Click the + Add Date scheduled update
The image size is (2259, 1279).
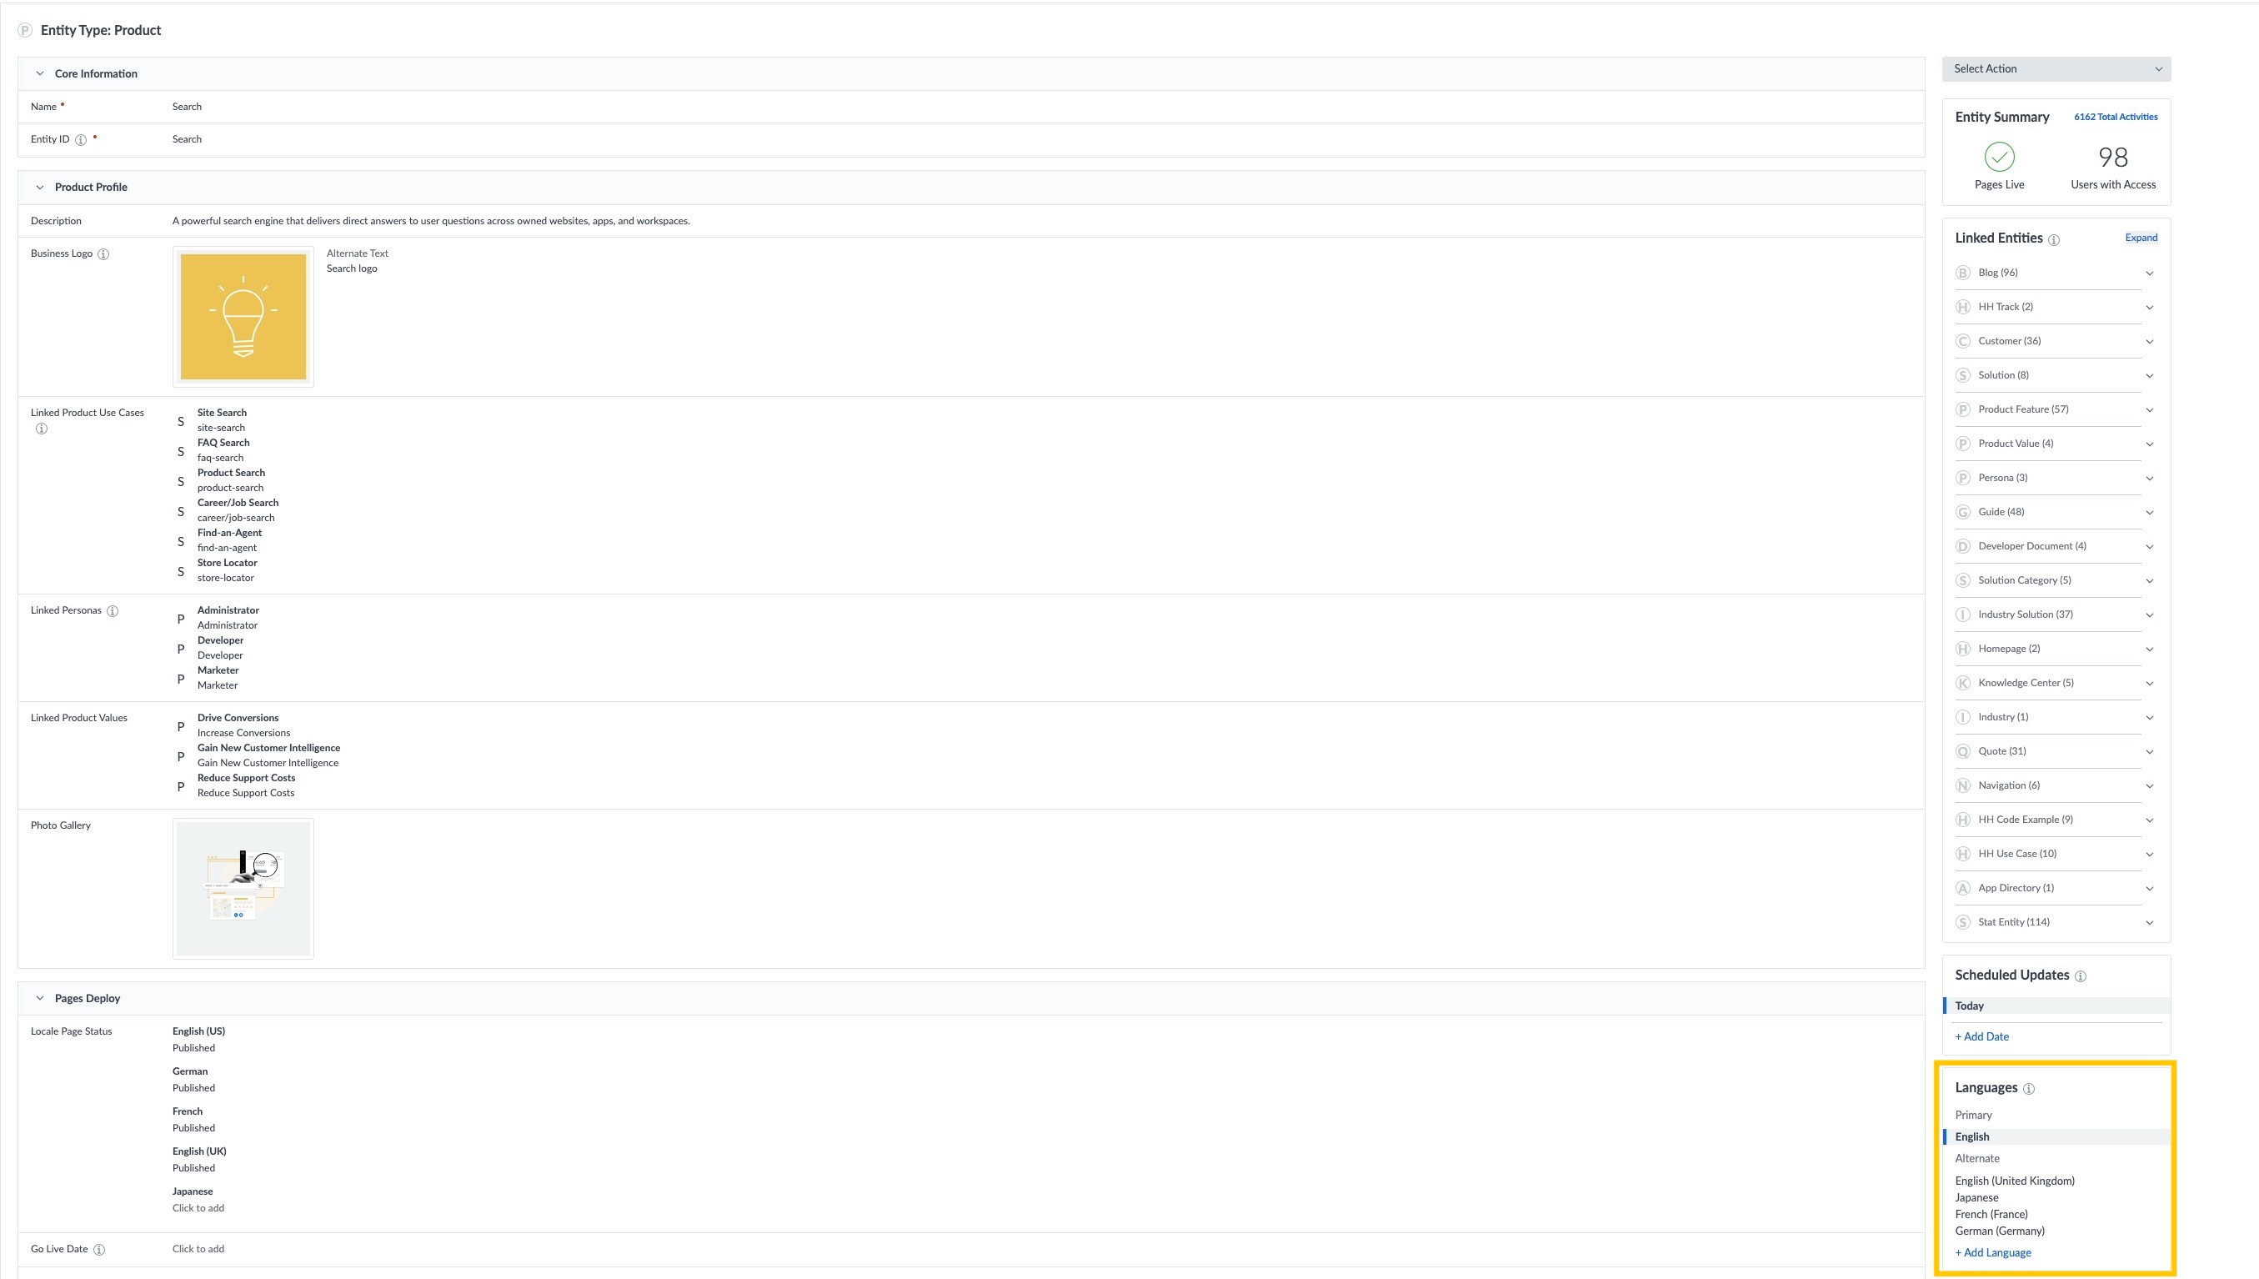click(1981, 1036)
